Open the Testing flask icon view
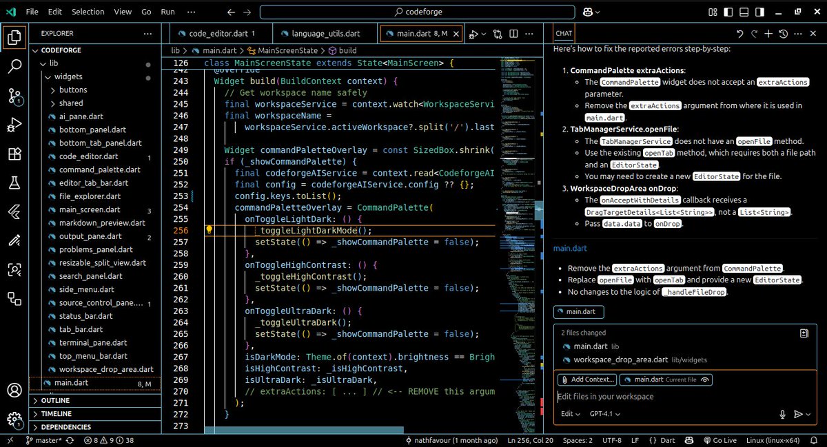 tap(14, 183)
